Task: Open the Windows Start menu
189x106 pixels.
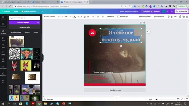Action: coord(3,104)
